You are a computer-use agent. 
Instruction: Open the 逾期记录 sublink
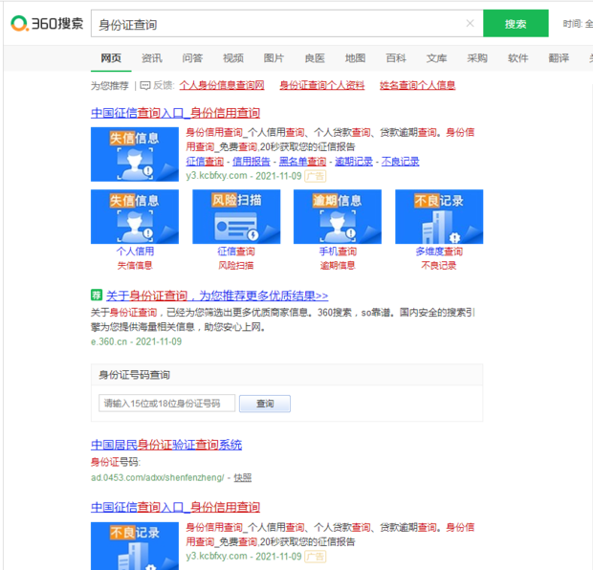(354, 162)
